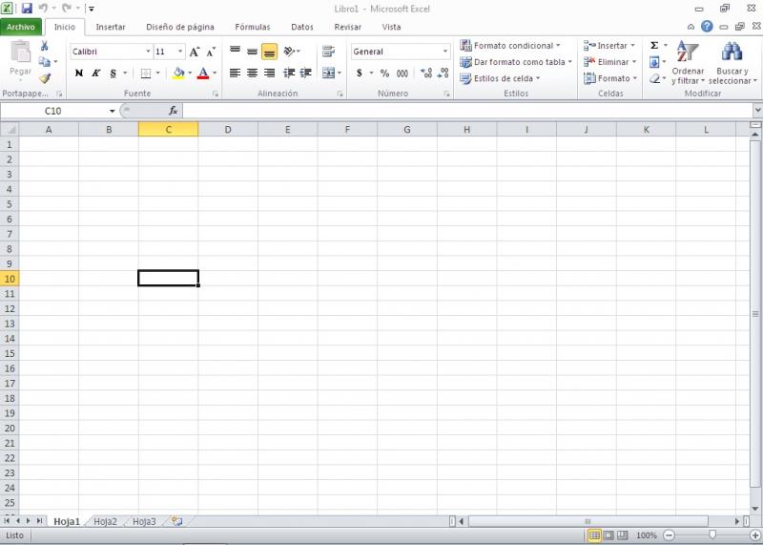Expand the General number format dropdown
The height and width of the screenshot is (545, 763).
[444, 52]
